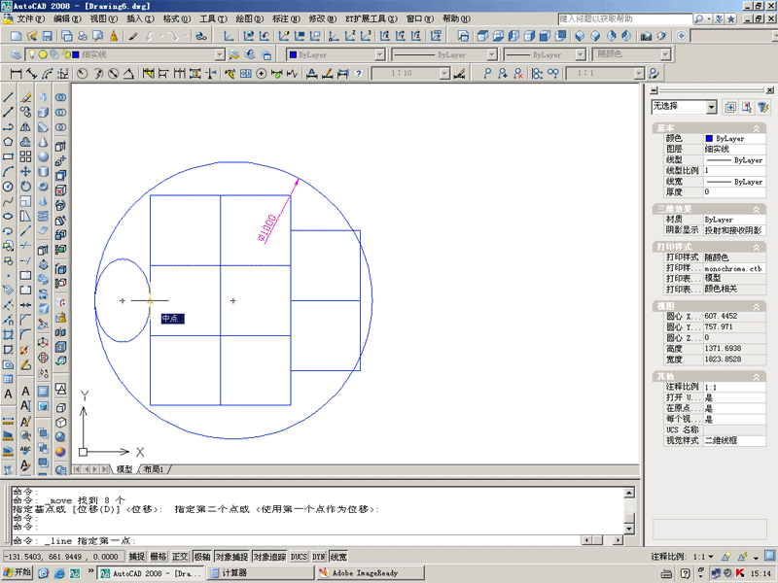Select the Radius dimension tool
Screen dimensions: 778x583
pos(83,74)
